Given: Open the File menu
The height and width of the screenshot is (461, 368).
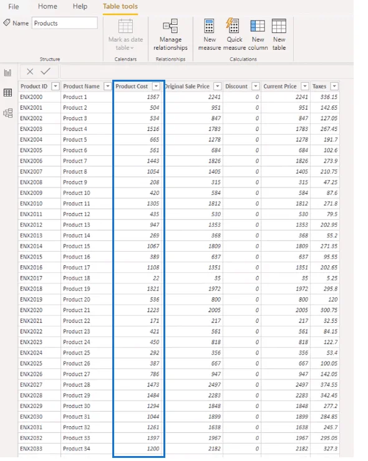Looking at the screenshot, I should click(x=14, y=6).
